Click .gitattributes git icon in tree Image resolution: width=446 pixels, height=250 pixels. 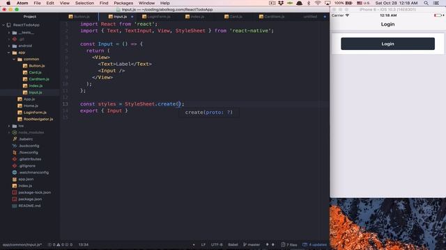tap(15, 159)
